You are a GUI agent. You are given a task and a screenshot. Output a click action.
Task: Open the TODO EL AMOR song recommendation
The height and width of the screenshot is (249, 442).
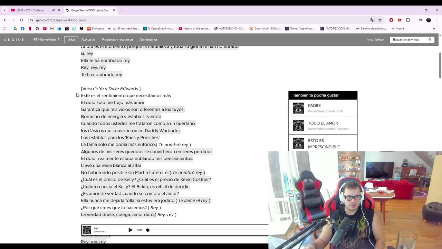323,126
